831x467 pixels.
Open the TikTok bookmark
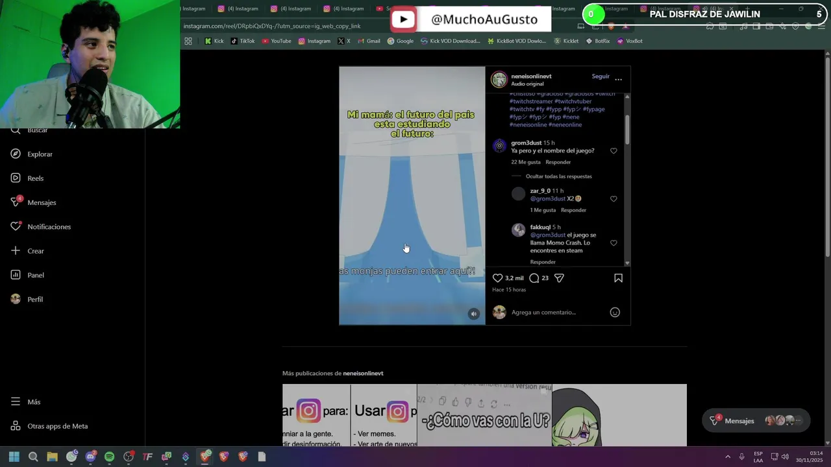(x=243, y=41)
